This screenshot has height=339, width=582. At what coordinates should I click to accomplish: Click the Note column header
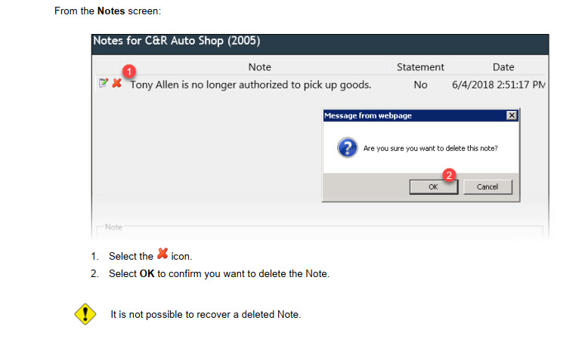259,67
